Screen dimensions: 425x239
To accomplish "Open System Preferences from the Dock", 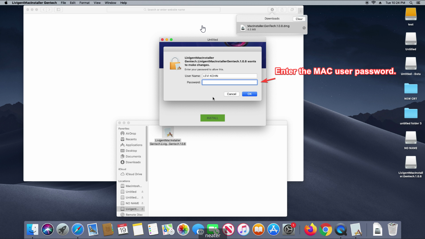I will [x=289, y=230].
